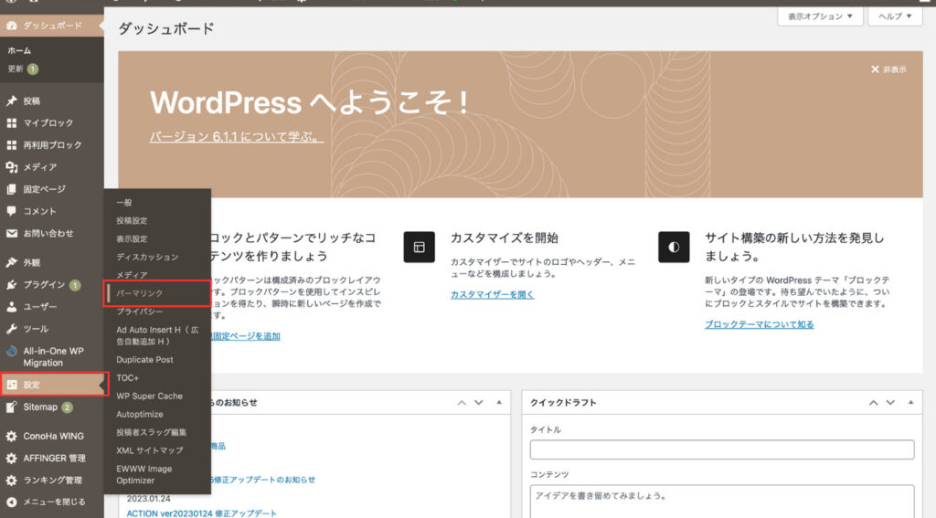936x518 pixels.
Task: Open EWWW Image Optimizer settings
Action: [x=144, y=474]
